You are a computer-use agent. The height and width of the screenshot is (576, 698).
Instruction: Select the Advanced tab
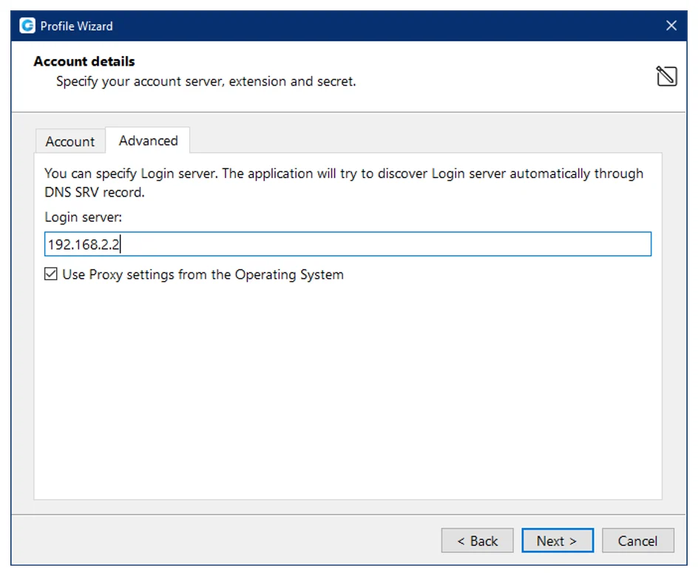click(x=148, y=140)
